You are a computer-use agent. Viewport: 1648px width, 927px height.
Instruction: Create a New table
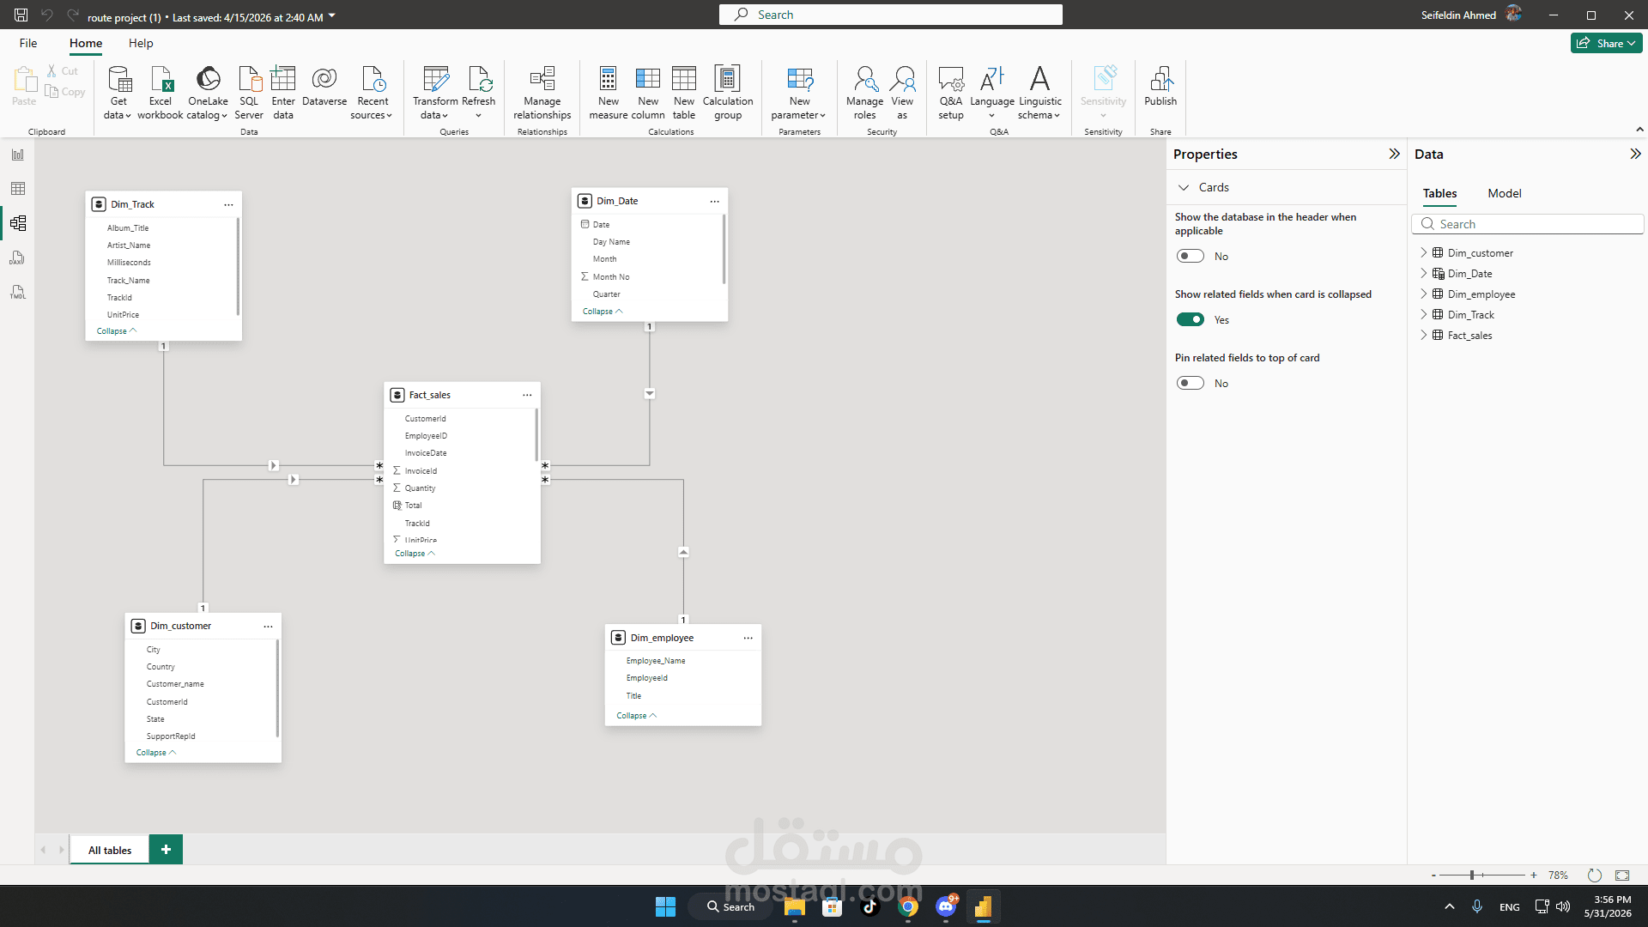pos(684,93)
